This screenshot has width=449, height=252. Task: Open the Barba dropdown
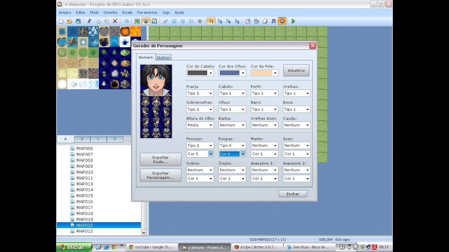pyautogui.click(x=232, y=125)
